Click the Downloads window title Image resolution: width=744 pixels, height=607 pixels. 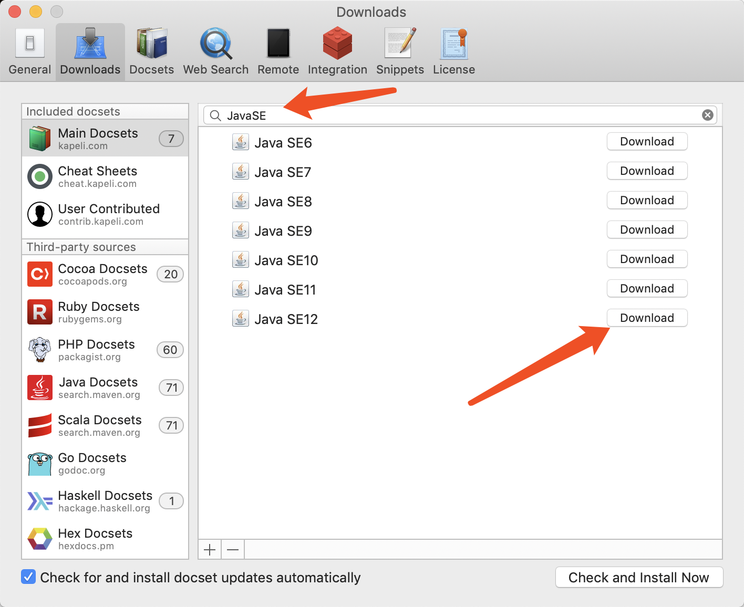[x=371, y=12]
